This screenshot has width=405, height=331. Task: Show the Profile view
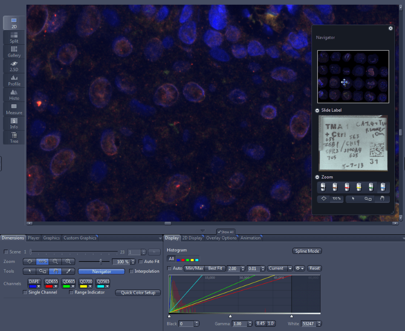pos(14,81)
